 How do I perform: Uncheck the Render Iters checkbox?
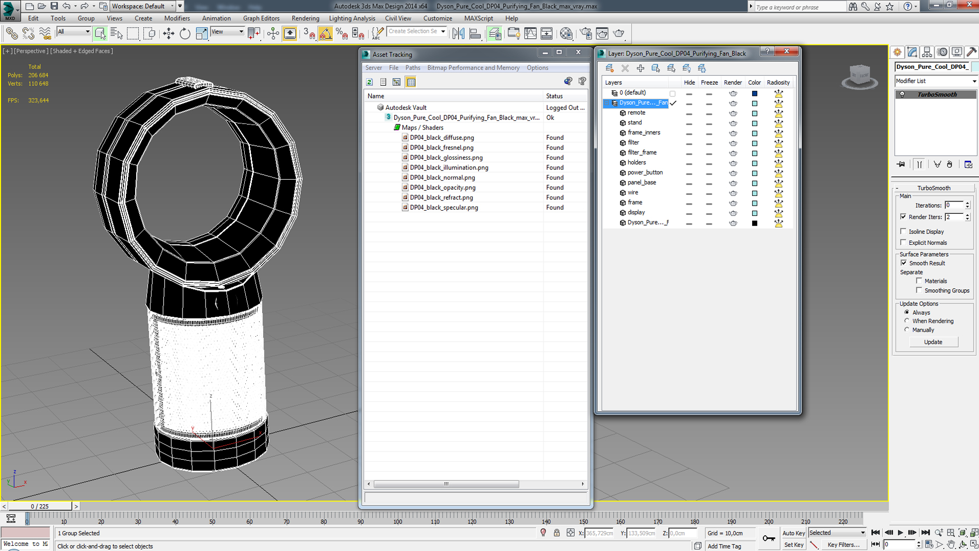coord(904,217)
